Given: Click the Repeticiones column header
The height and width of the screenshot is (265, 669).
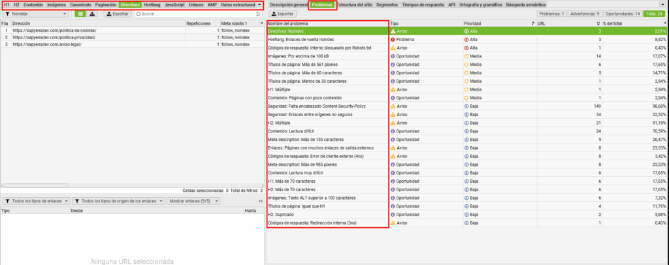Looking at the screenshot, I should pos(203,23).
